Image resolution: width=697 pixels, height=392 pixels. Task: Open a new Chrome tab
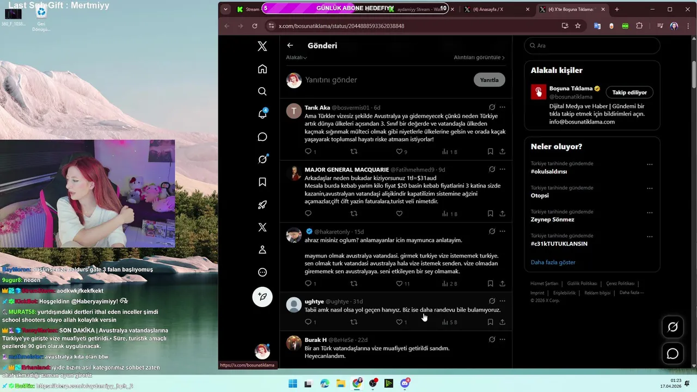pos(617,9)
